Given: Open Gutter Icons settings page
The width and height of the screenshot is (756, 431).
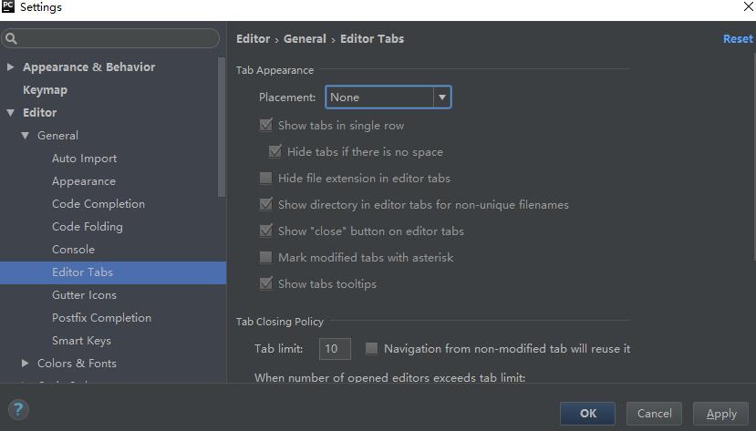Looking at the screenshot, I should tap(84, 295).
